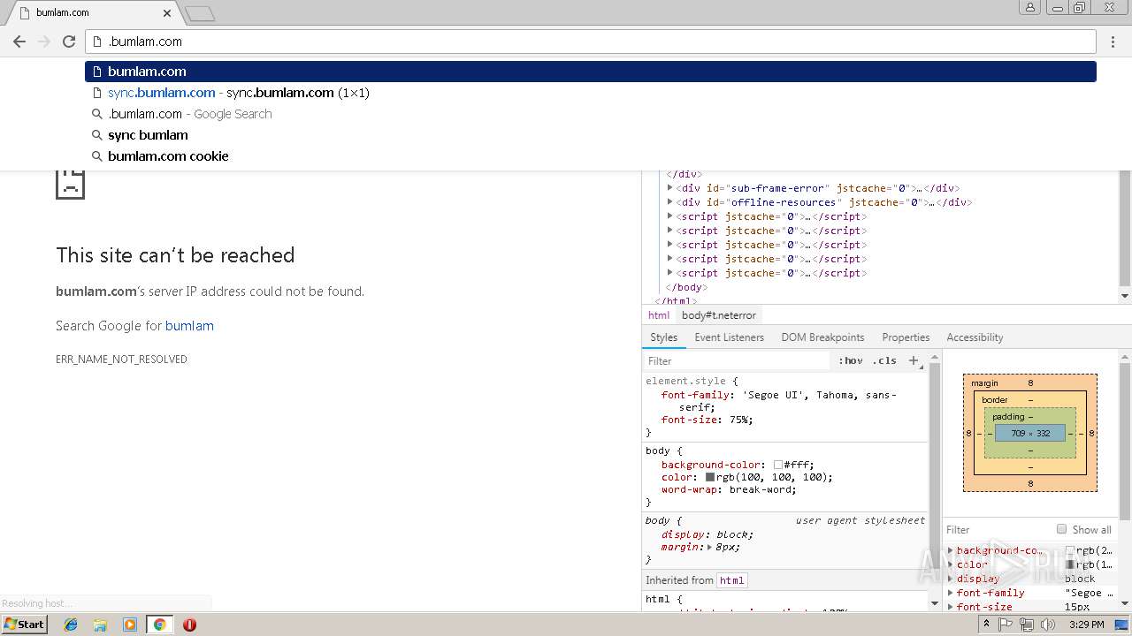This screenshot has height=636, width=1132.
Task: Open the Chrome user profile icon
Action: click(x=1030, y=8)
